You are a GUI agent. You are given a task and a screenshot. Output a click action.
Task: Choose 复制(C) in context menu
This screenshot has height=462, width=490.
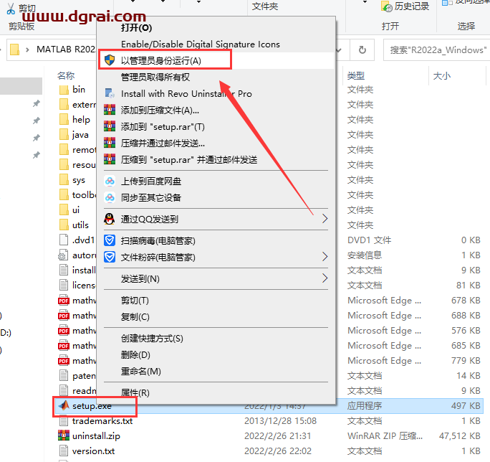pos(135,317)
